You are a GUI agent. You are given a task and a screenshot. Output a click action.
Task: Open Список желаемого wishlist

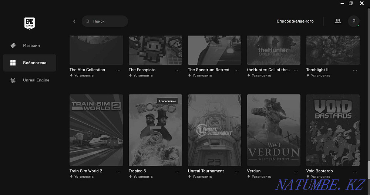click(x=295, y=21)
